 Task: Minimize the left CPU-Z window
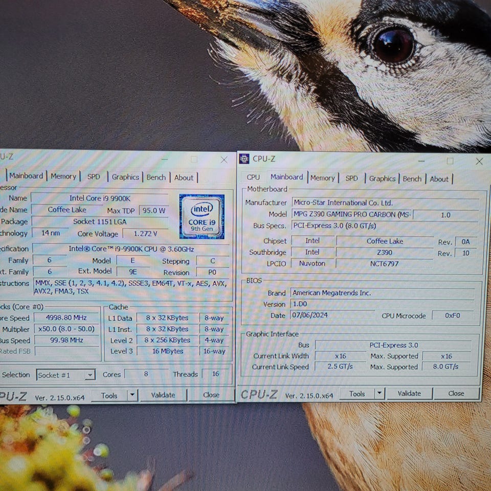click(x=165, y=160)
